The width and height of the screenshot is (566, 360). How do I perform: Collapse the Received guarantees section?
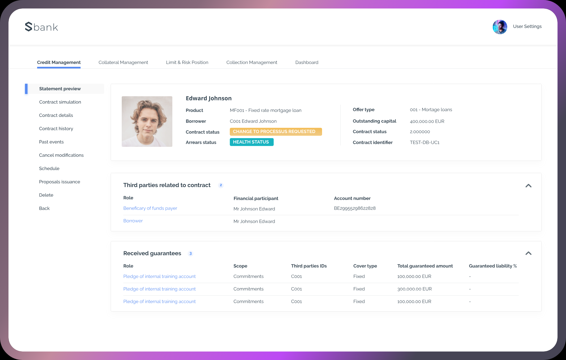pyautogui.click(x=528, y=253)
